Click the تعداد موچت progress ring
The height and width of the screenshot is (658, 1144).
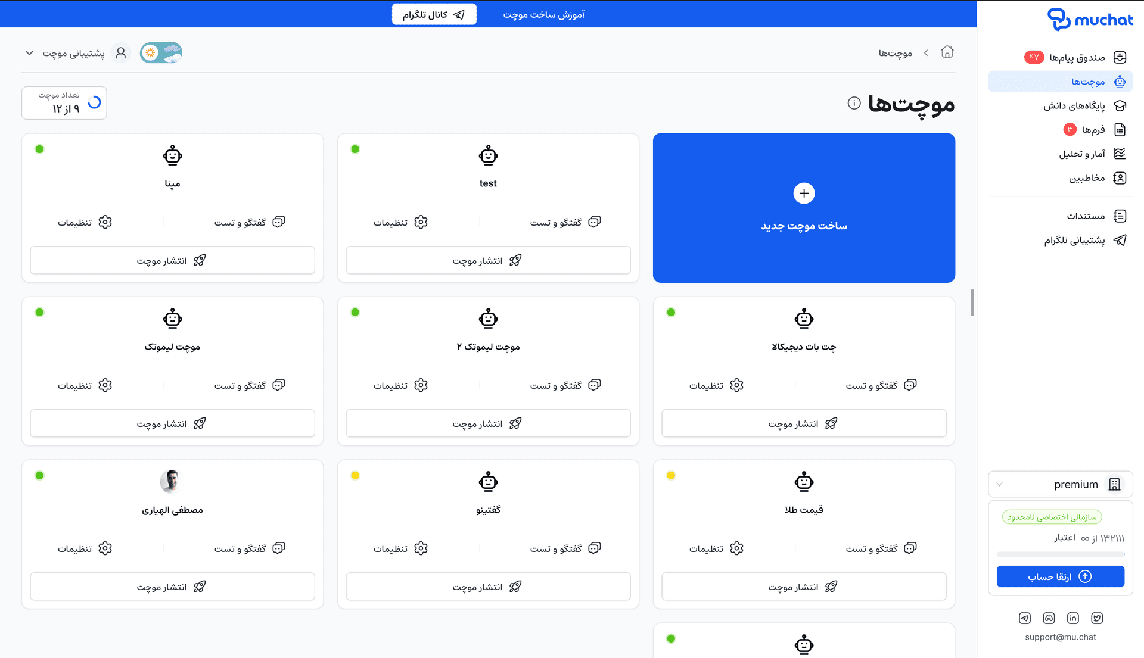click(94, 102)
